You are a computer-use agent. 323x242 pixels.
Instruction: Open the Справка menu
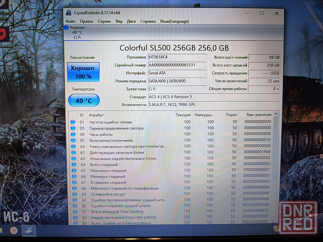148,21
